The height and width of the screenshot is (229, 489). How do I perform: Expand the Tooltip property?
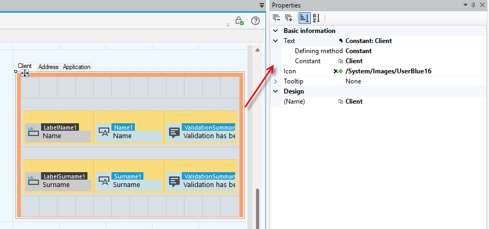pyautogui.click(x=275, y=81)
